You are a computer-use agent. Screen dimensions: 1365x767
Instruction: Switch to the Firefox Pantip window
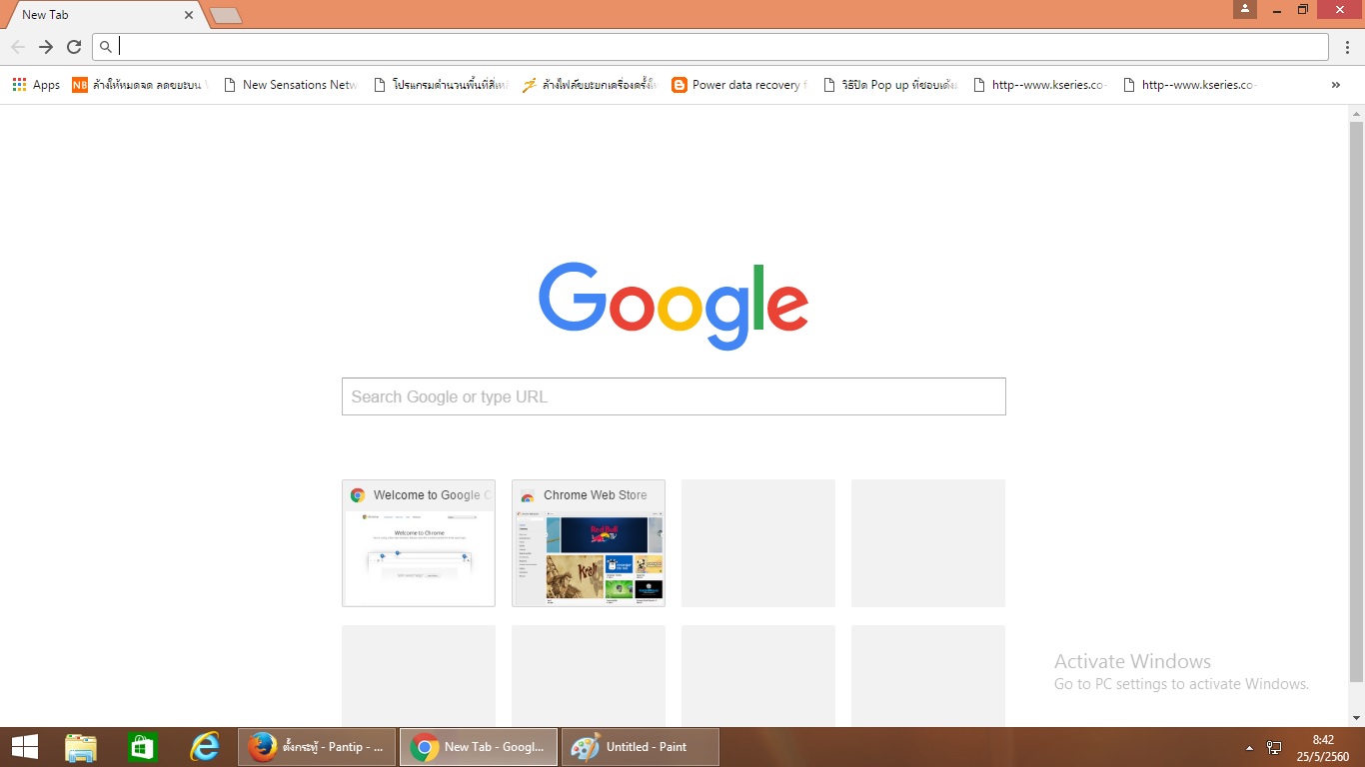(317, 747)
